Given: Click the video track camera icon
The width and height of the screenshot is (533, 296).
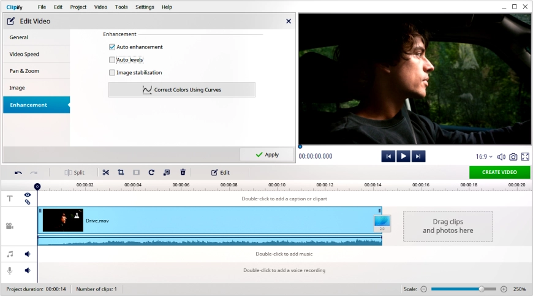Looking at the screenshot, I should click(10, 226).
